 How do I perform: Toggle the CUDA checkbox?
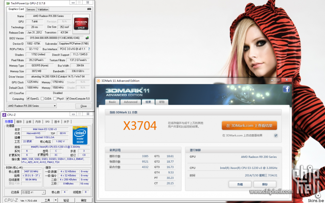[x=42, y=99]
